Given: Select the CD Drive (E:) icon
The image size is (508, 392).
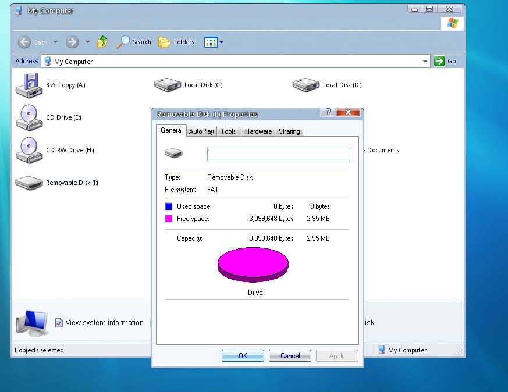Looking at the screenshot, I should pos(29,117).
